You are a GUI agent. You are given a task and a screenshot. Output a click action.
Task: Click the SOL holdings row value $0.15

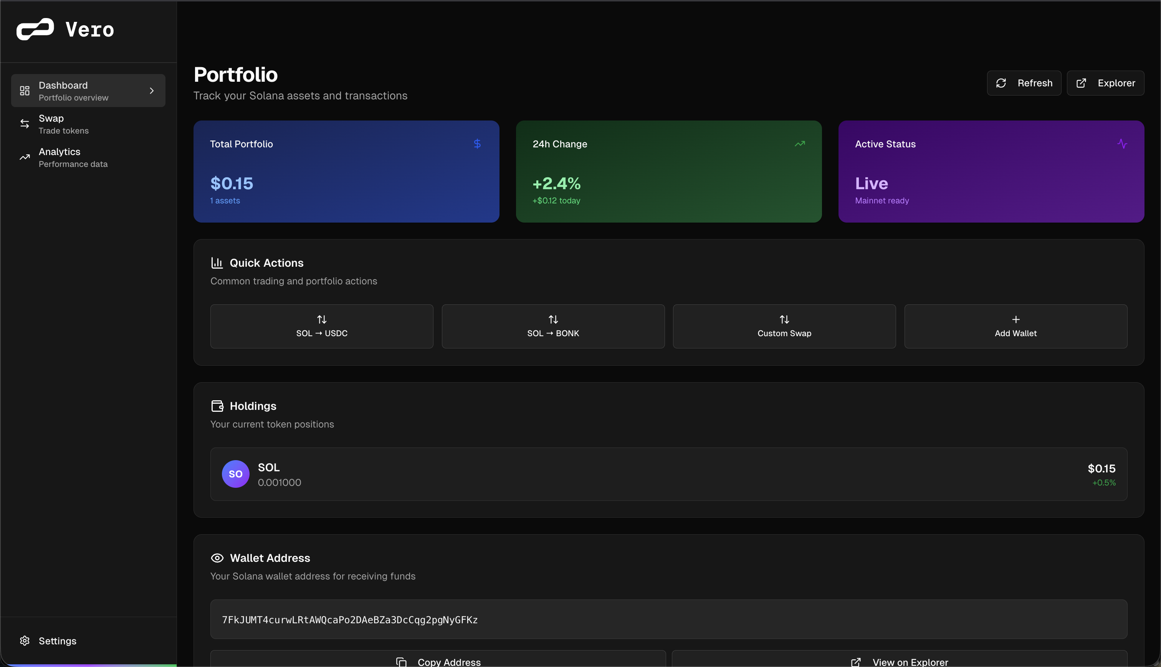pos(1101,468)
